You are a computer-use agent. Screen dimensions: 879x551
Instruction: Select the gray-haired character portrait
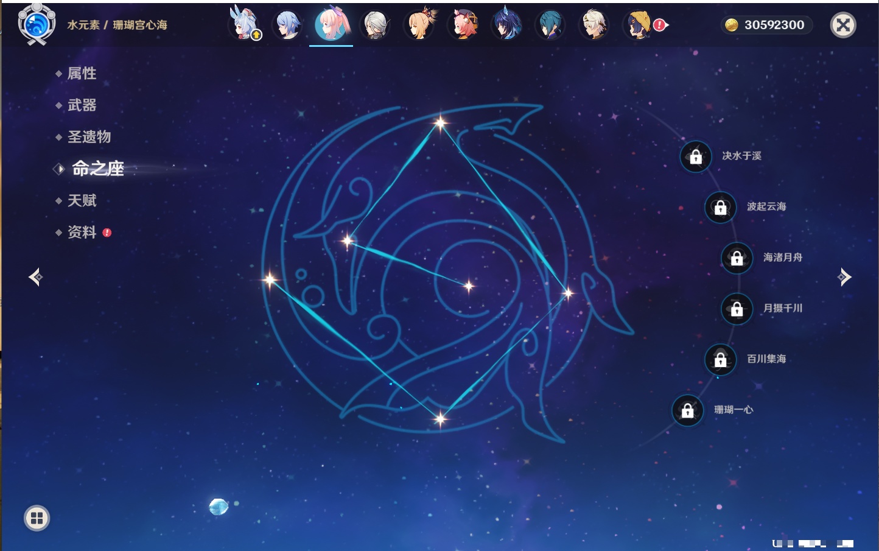(x=376, y=25)
